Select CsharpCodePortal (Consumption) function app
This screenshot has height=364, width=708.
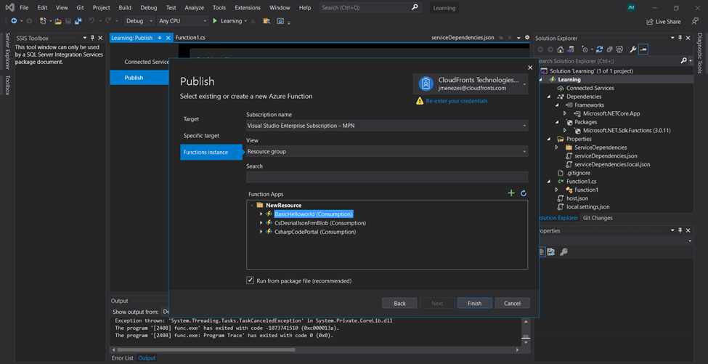[315, 232]
